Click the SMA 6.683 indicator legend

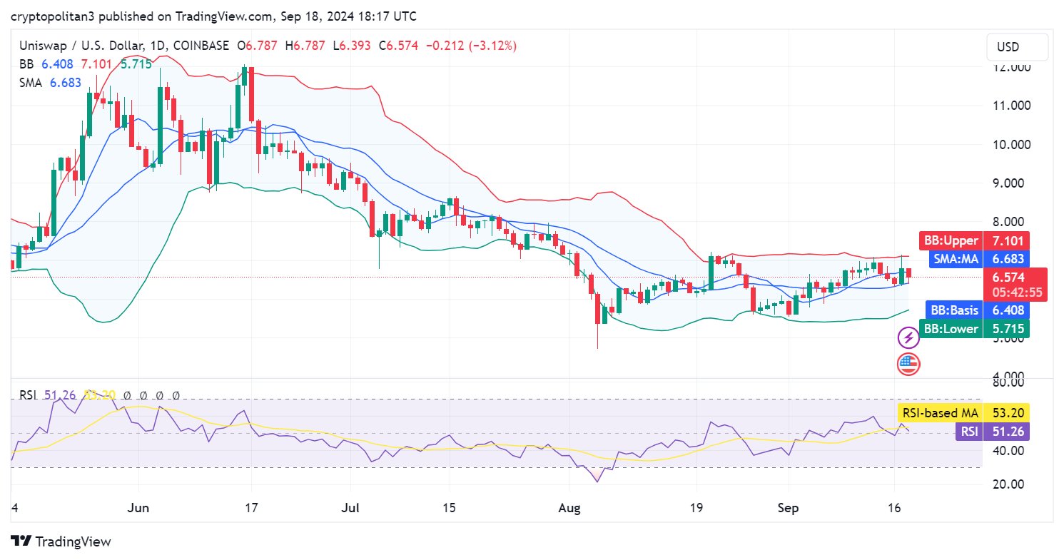tap(50, 83)
